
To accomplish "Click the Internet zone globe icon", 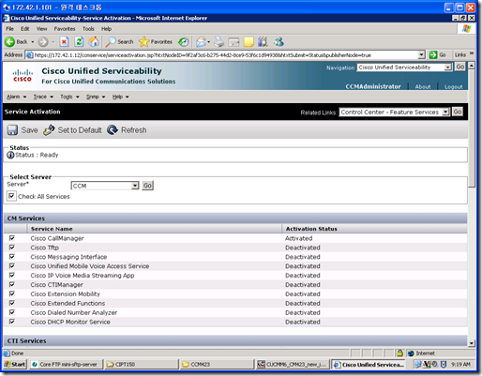I will (411, 353).
